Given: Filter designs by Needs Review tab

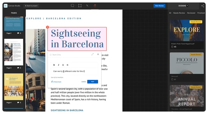Looking at the screenshot, I should click(x=179, y=13).
